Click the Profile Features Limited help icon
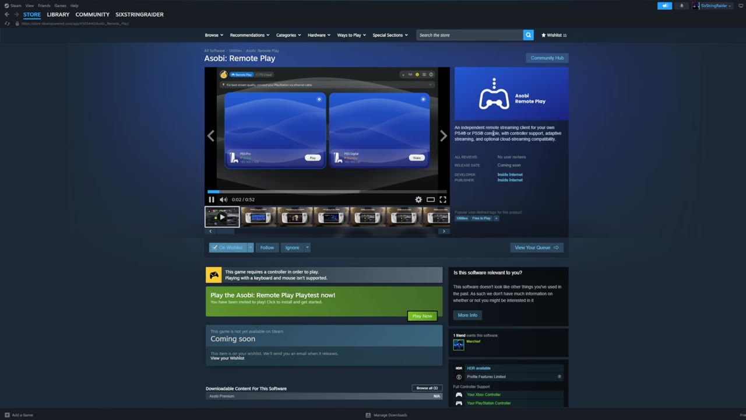Image resolution: width=746 pixels, height=420 pixels. [559, 377]
